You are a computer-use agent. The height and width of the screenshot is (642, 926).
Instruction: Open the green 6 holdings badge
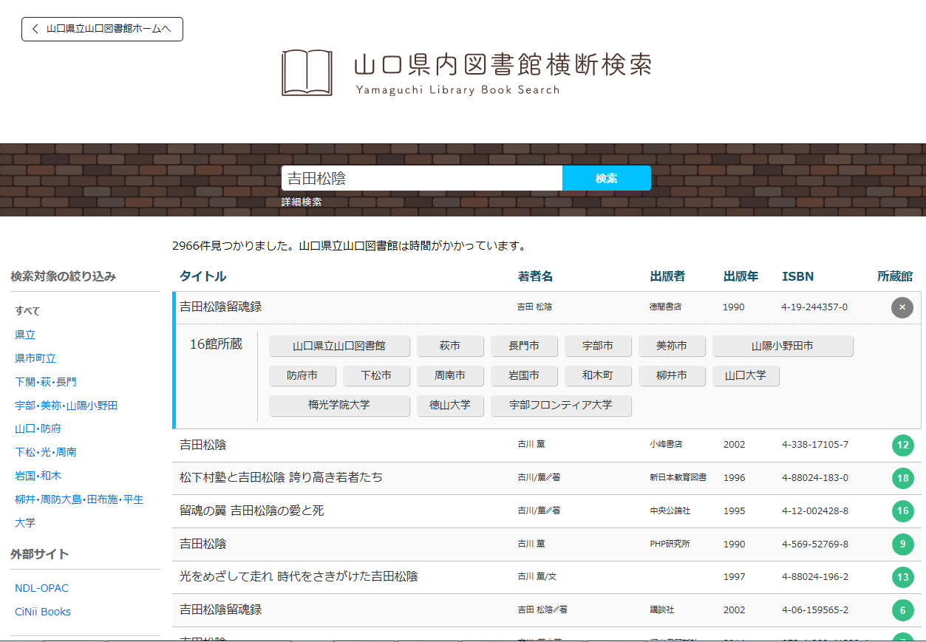[902, 610]
